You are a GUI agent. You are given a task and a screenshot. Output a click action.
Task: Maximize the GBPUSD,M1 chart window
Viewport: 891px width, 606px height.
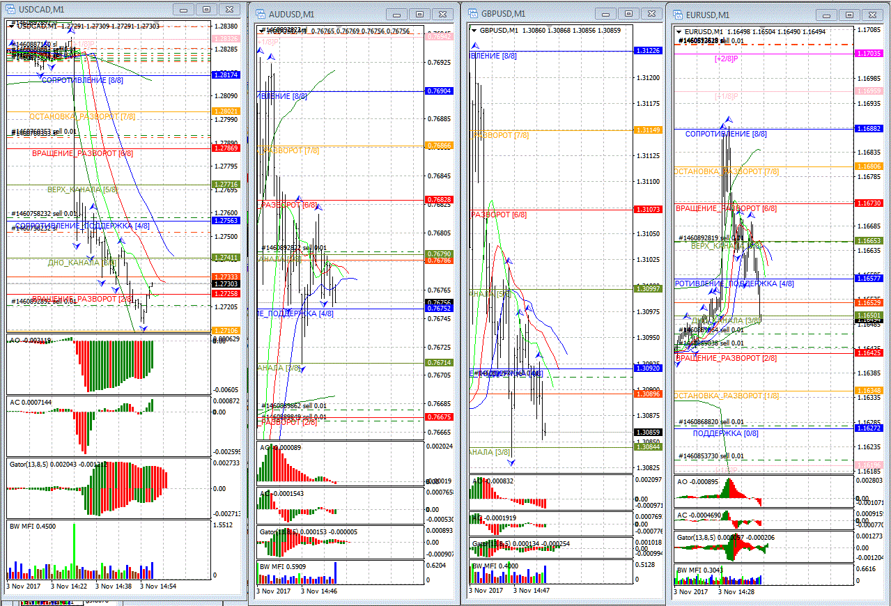point(628,13)
